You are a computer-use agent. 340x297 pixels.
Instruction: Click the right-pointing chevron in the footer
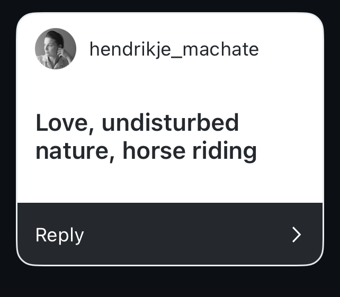pos(297,235)
